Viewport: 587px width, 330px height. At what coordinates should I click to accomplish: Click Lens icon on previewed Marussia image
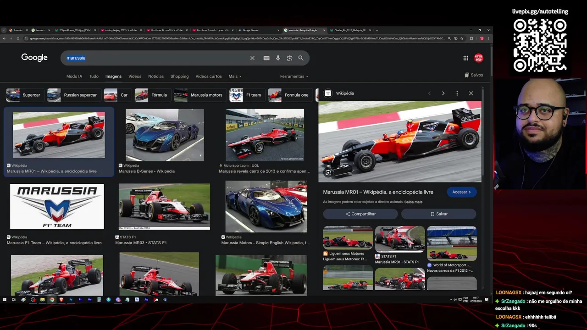click(328, 172)
